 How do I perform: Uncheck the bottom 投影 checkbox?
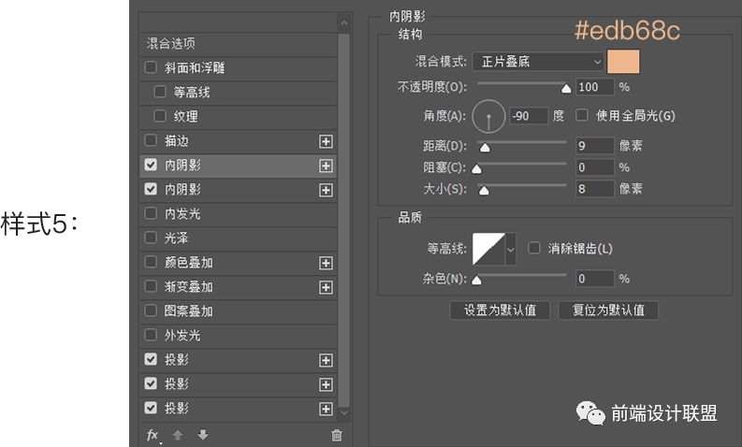coord(151,408)
